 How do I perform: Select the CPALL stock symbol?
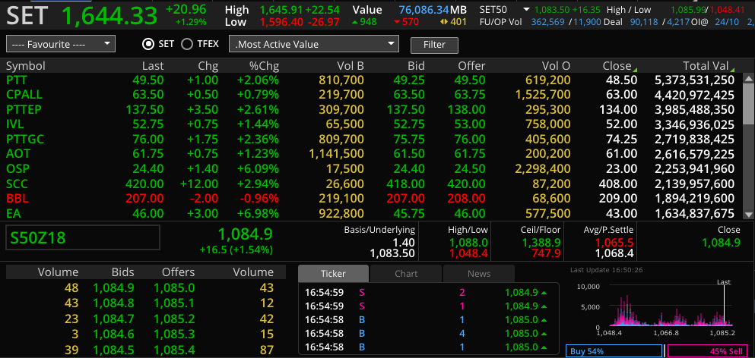(24, 95)
